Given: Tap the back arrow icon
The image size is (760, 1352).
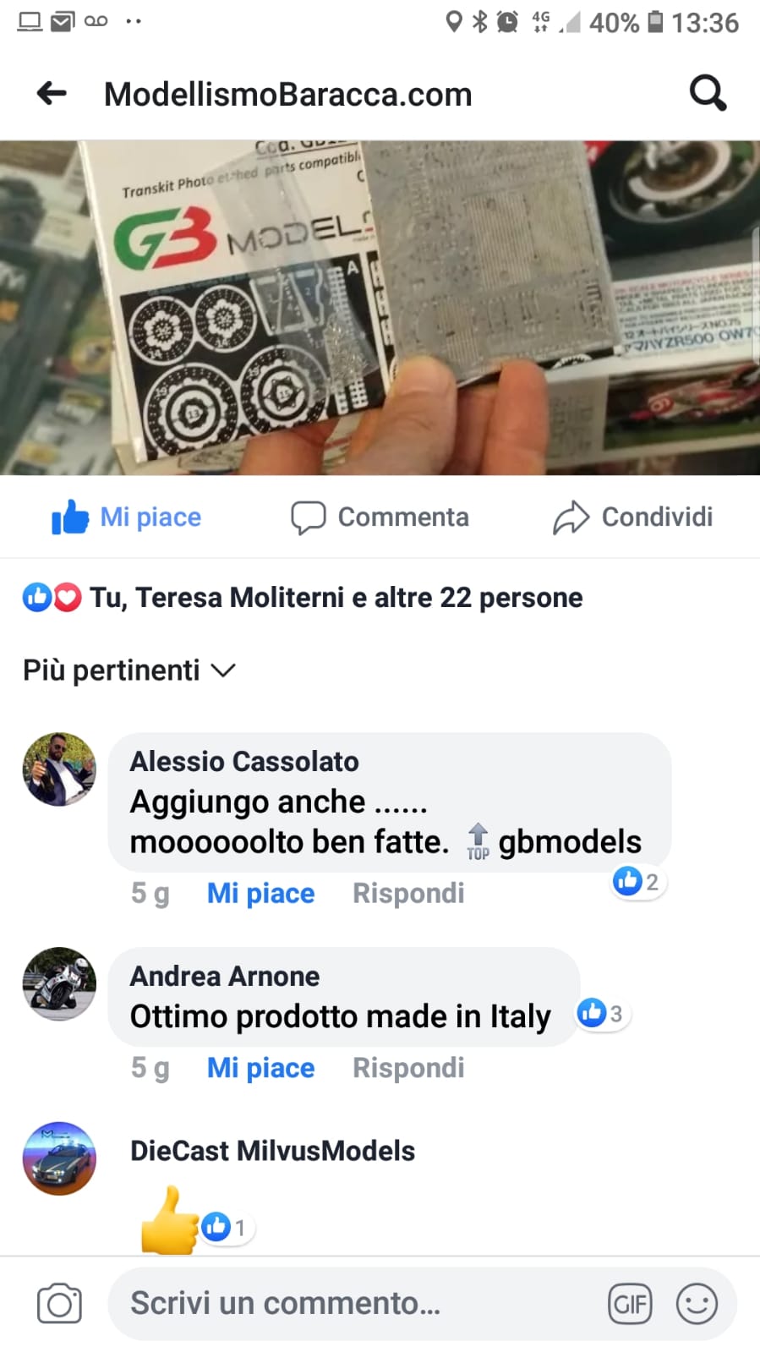Looking at the screenshot, I should pos(52,93).
